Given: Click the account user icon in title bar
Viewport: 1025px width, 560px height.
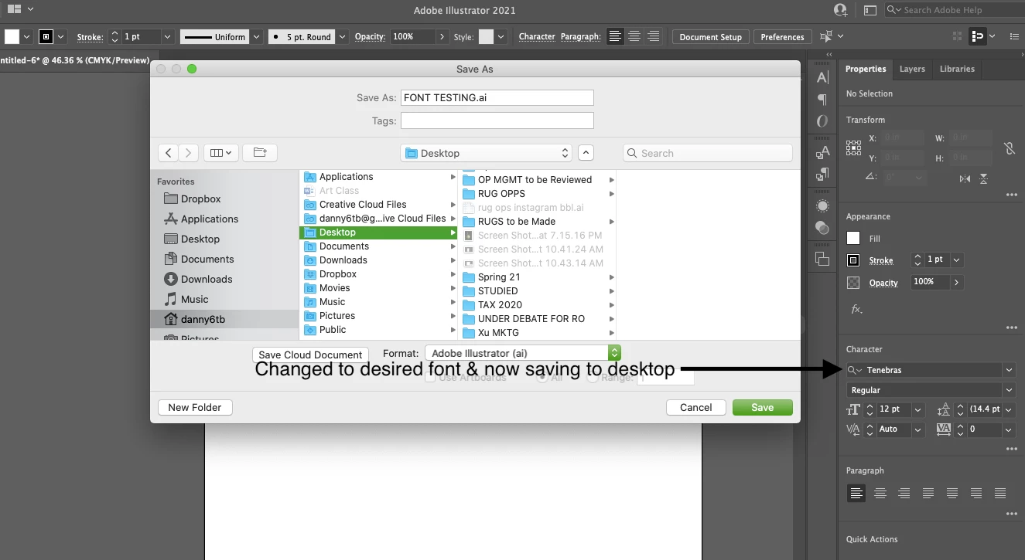Looking at the screenshot, I should click(x=841, y=10).
